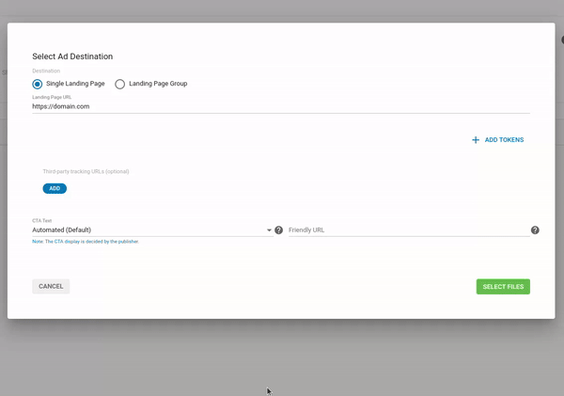Click the Third-party tracking URLs label

point(86,171)
